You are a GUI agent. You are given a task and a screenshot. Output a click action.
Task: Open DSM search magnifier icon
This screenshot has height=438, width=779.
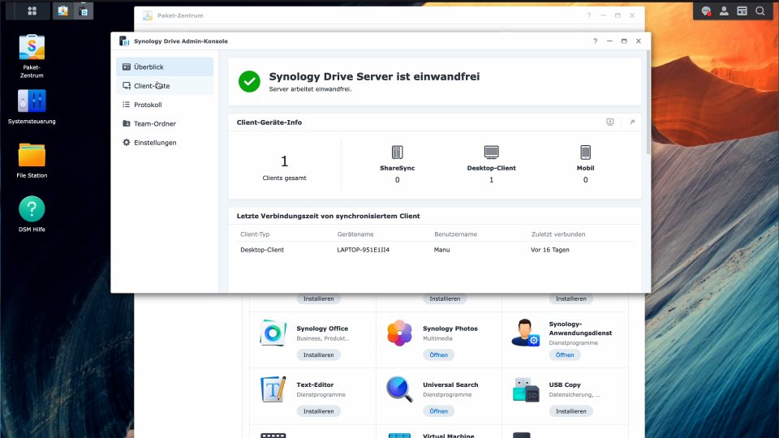[760, 11]
